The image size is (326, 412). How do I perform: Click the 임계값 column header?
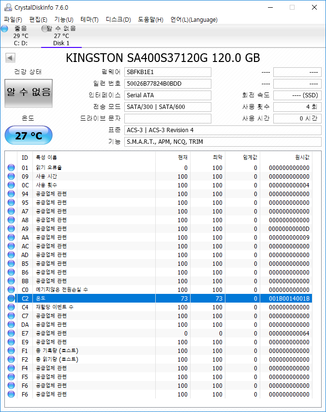[x=243, y=157]
